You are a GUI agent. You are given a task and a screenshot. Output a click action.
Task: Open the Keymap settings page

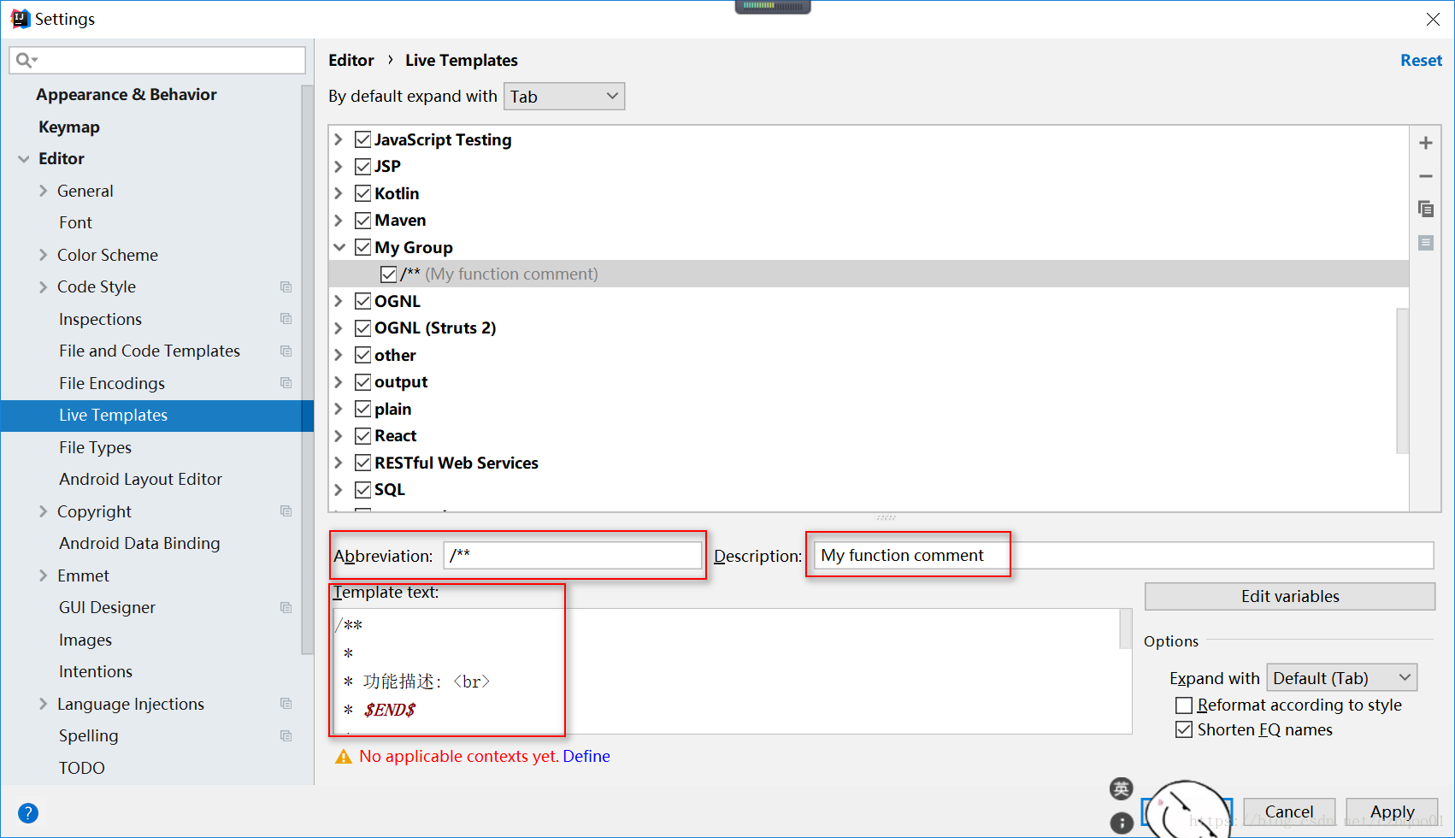click(x=69, y=127)
